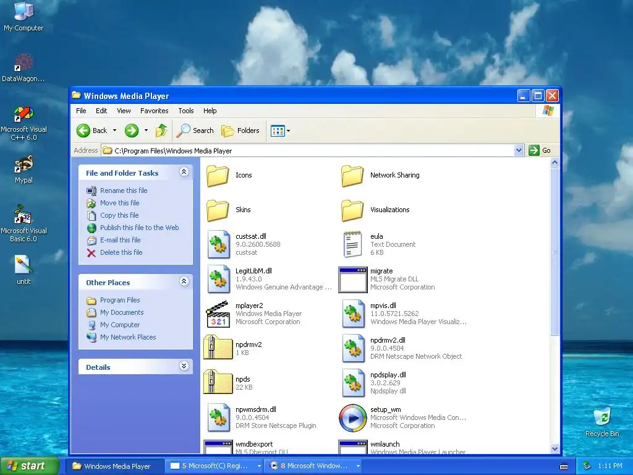The width and height of the screenshot is (633, 475).
Task: Click the green Forward arrow icon
Action: pos(132,131)
